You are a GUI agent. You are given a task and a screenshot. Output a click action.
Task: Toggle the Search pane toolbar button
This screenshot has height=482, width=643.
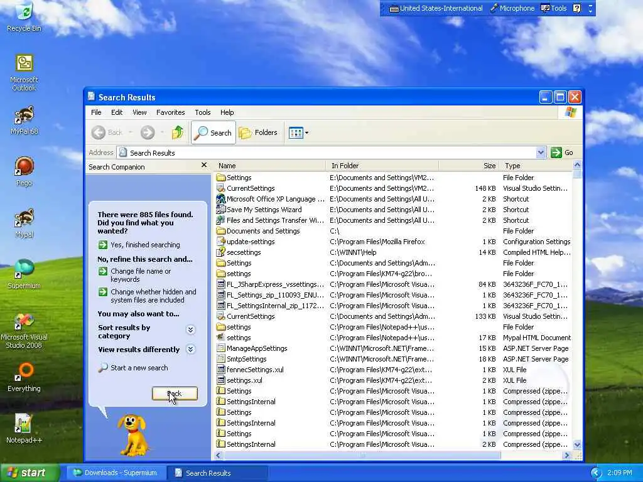click(213, 132)
